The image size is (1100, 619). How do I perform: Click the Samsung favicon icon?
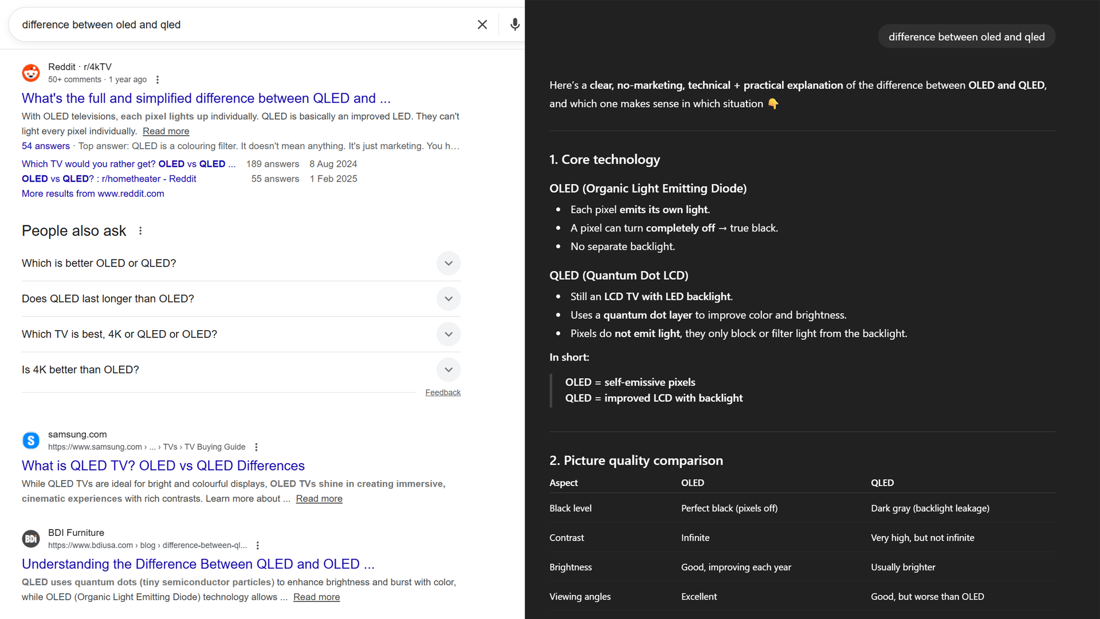coord(31,440)
